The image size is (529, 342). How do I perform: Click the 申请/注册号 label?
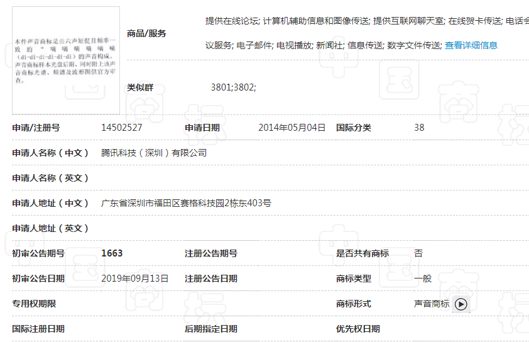pyautogui.click(x=36, y=128)
